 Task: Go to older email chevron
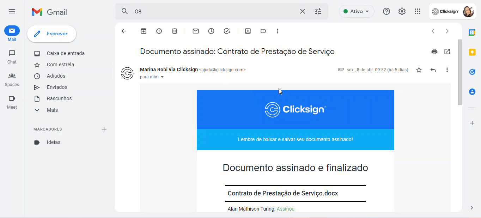pos(447,31)
